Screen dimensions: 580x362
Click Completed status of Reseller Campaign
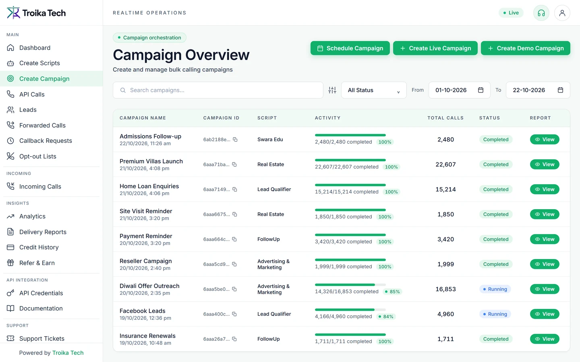point(496,264)
